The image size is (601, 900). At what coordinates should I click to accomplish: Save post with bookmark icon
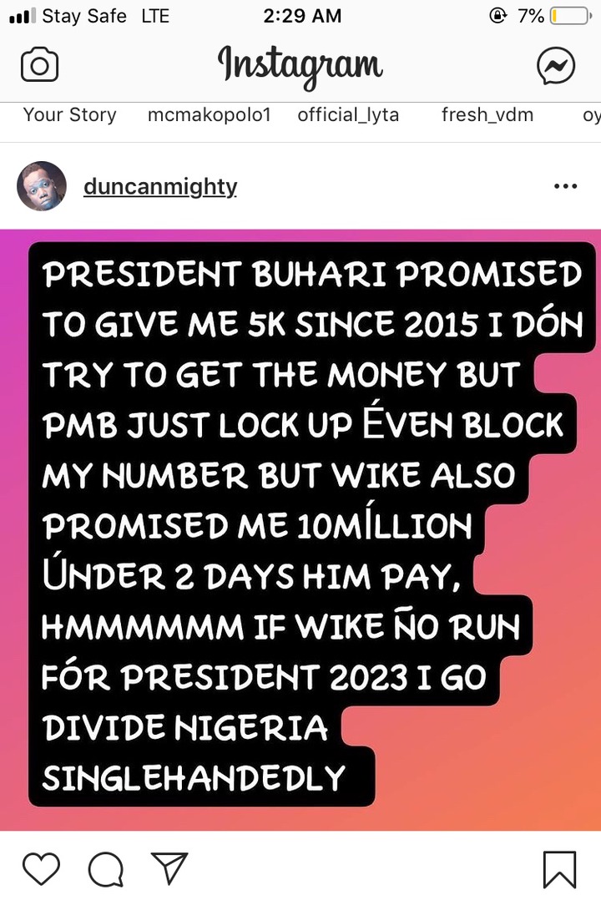click(559, 870)
